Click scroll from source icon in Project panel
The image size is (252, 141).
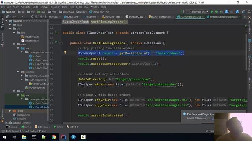coord(32,16)
